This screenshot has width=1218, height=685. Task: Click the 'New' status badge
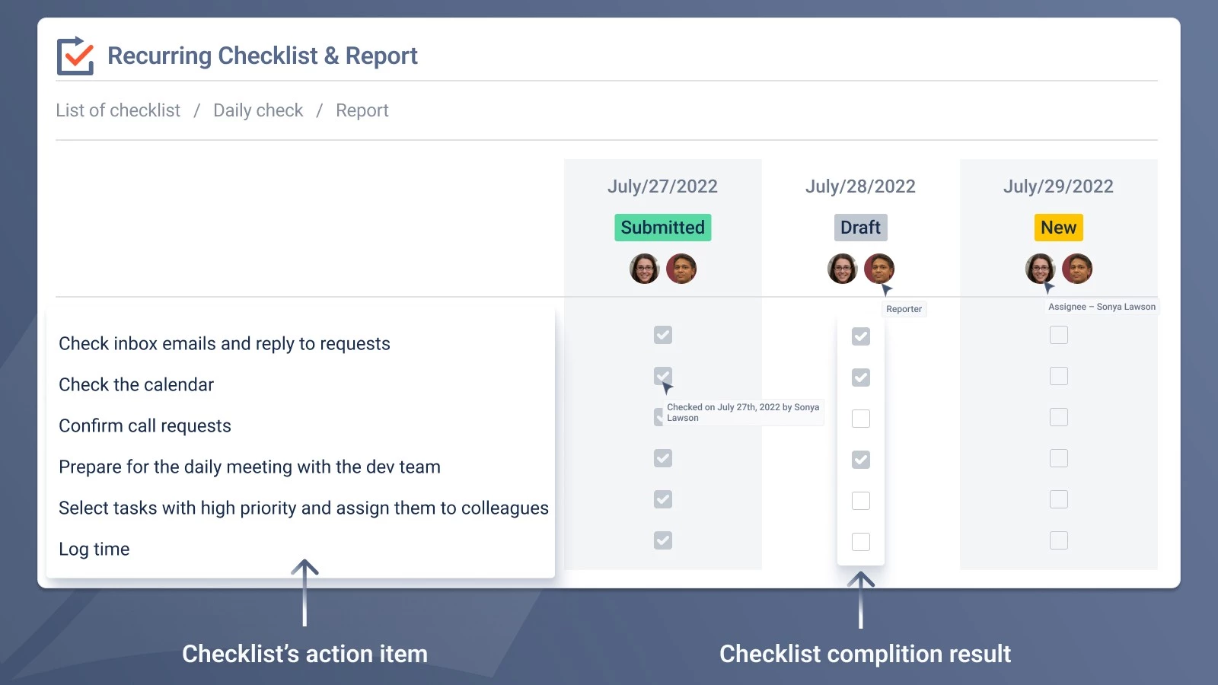[x=1059, y=227]
